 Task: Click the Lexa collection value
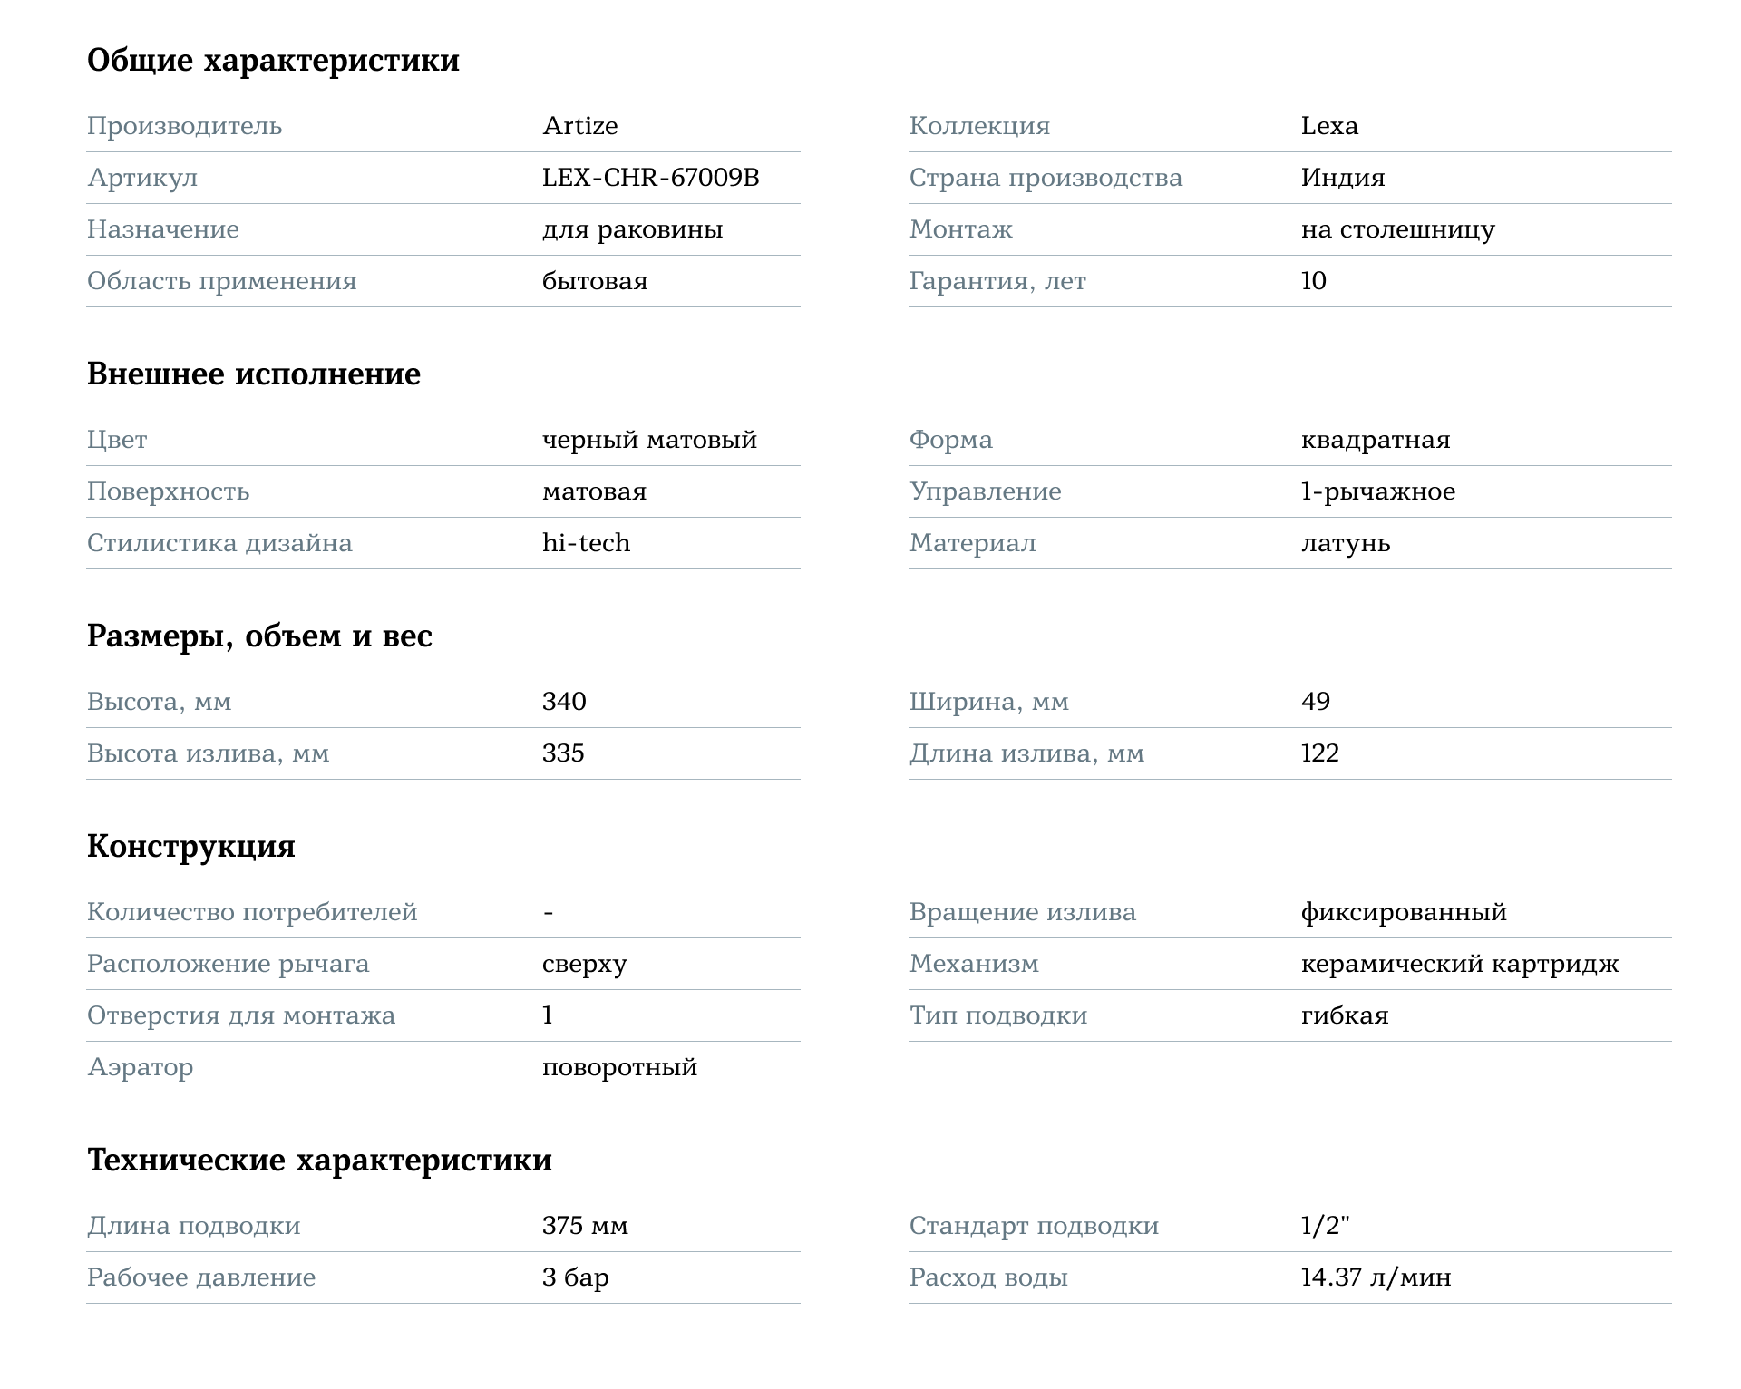click(1329, 126)
